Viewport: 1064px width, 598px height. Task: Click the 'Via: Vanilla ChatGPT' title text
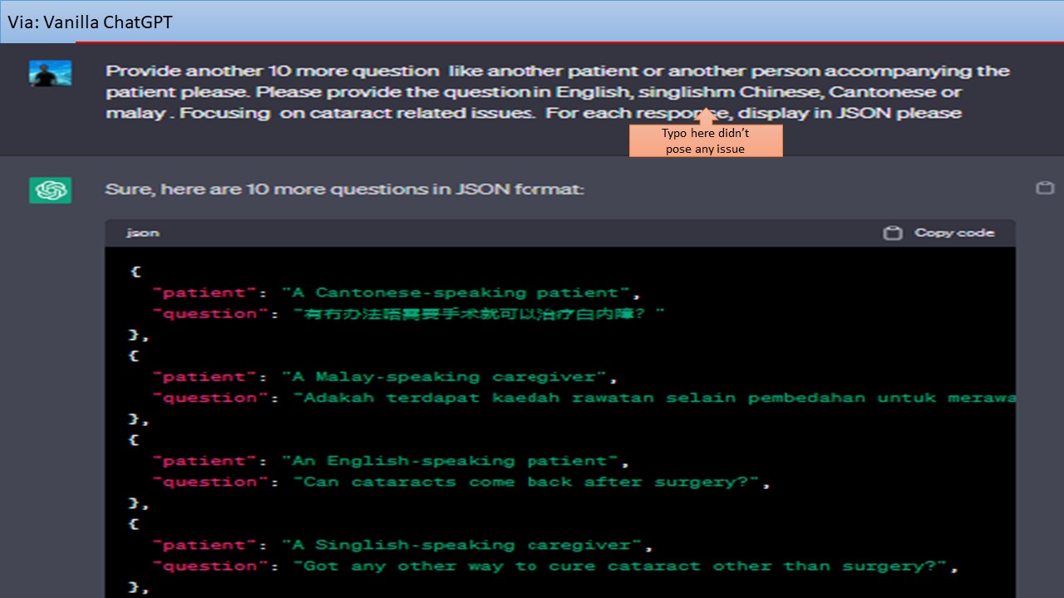91,22
